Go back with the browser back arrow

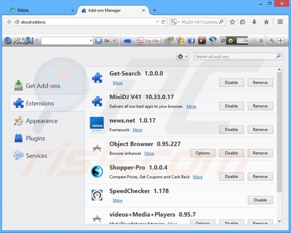(9, 22)
